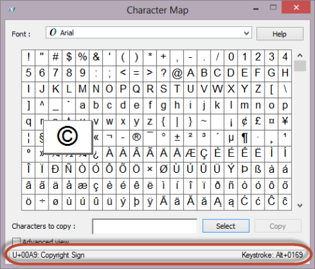Select the currency sign ¤ character
315x269 pixels.
271,121
